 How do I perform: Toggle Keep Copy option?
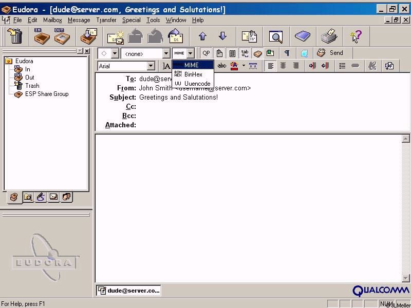click(x=258, y=53)
